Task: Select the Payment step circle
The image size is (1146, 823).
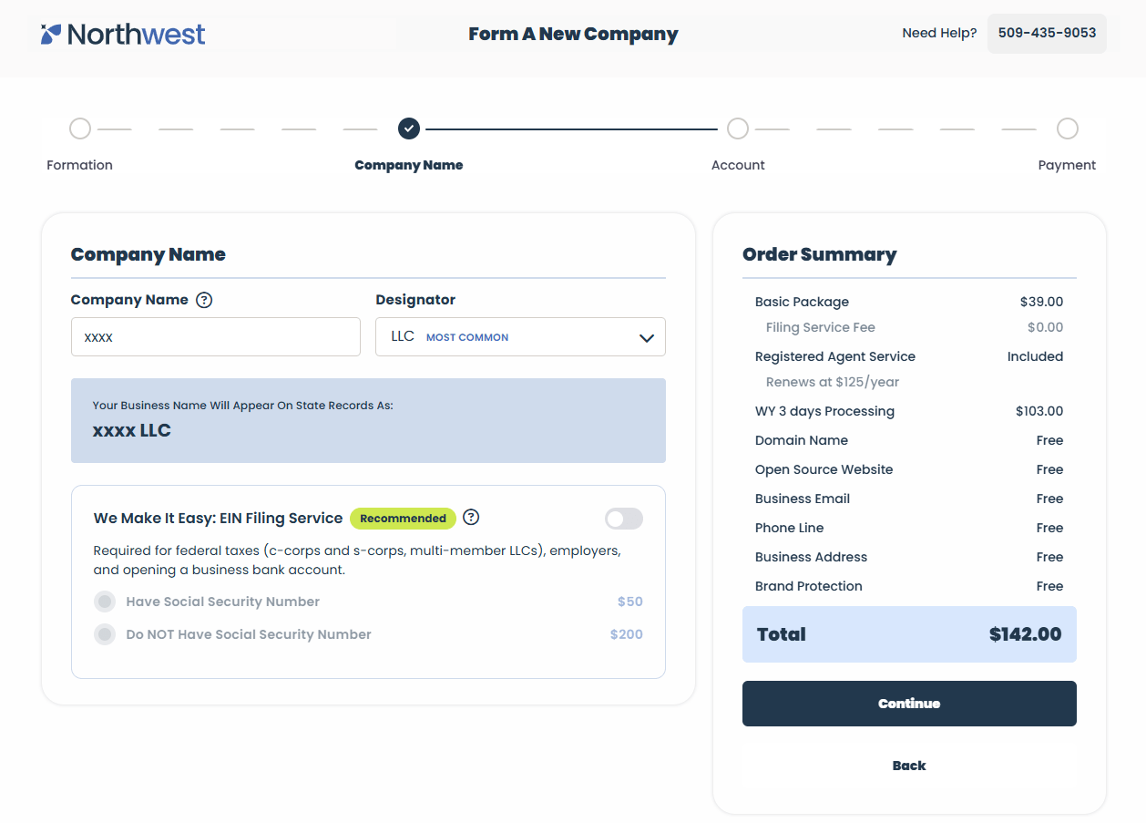Action: [x=1068, y=129]
